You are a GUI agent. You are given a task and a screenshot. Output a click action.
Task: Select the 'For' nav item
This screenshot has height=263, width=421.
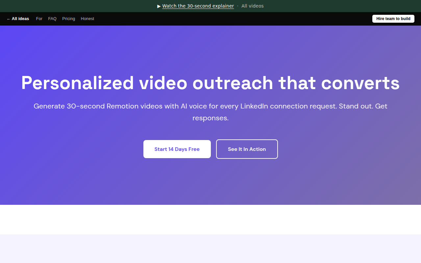(x=39, y=19)
